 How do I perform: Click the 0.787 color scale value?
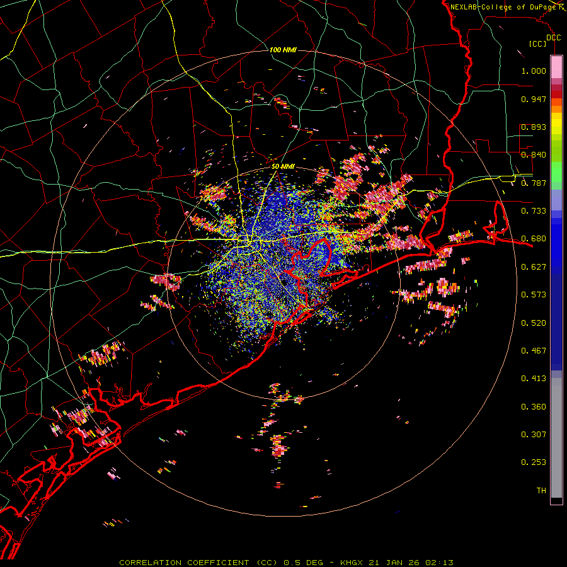point(534,183)
